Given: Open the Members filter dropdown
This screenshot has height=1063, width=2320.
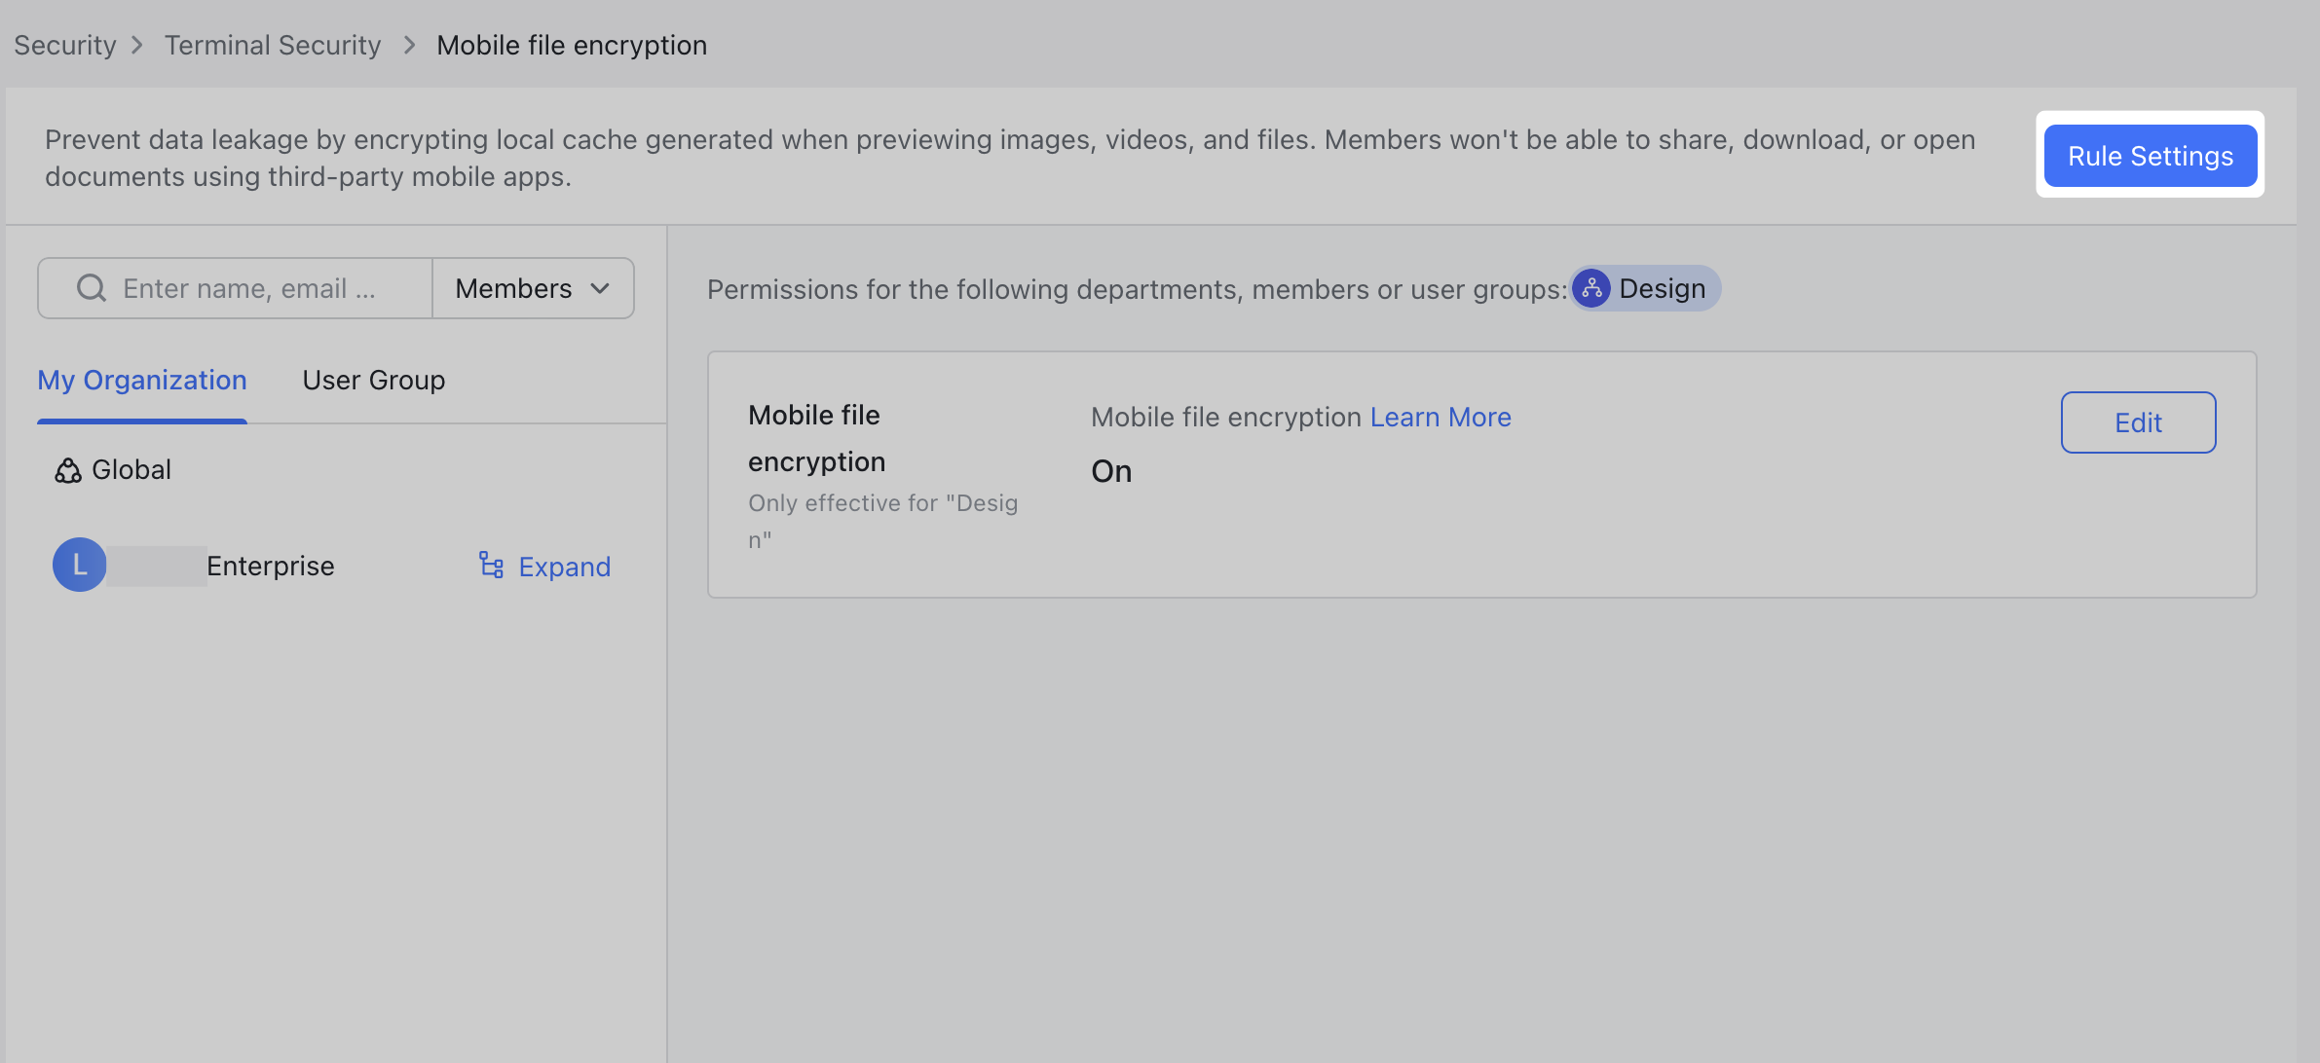Looking at the screenshot, I should point(533,288).
